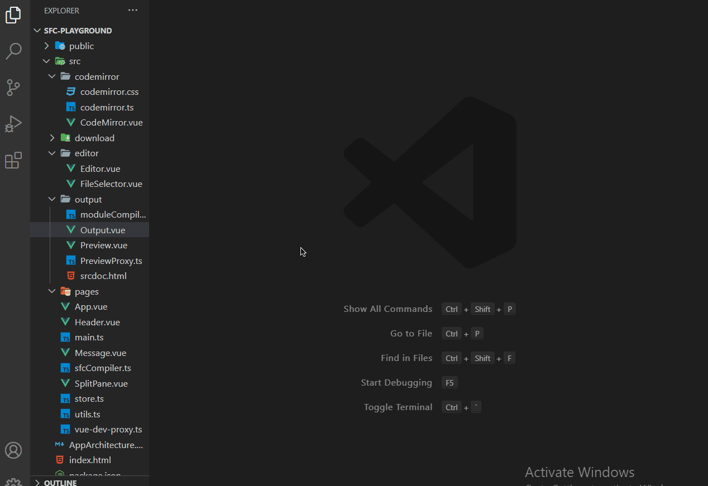Open the Source Control view icon
This screenshot has width=708, height=486.
13,88
